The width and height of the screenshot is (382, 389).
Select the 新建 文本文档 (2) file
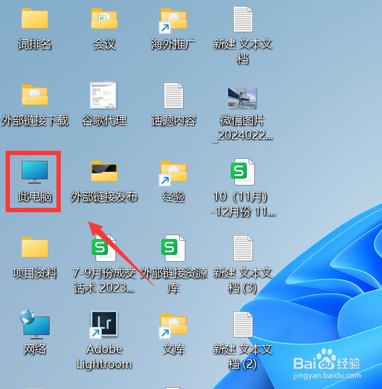click(x=243, y=324)
